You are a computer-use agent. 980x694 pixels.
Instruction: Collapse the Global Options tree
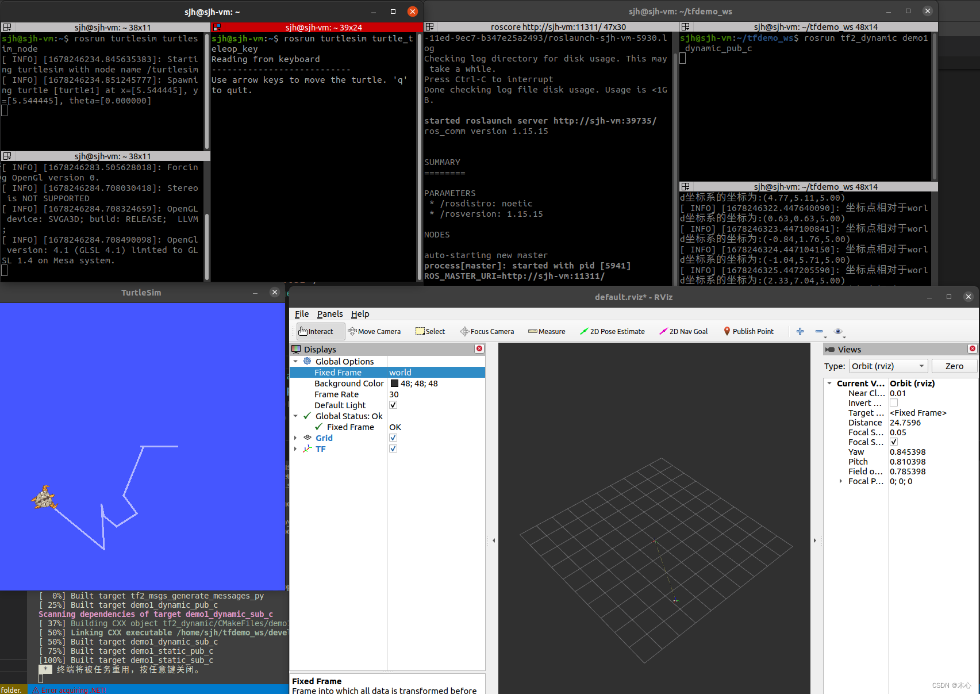coord(295,361)
